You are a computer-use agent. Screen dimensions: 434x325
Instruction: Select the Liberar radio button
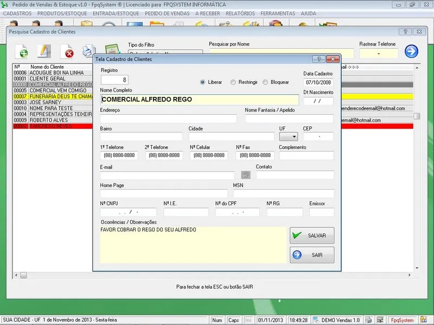pyautogui.click(x=203, y=82)
